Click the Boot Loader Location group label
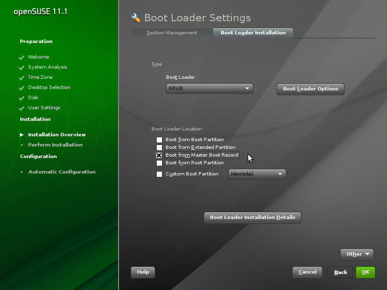The height and width of the screenshot is (290, 387). pyautogui.click(x=177, y=129)
